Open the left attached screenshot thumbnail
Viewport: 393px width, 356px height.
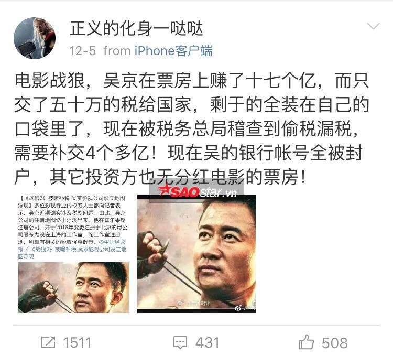click(73, 254)
